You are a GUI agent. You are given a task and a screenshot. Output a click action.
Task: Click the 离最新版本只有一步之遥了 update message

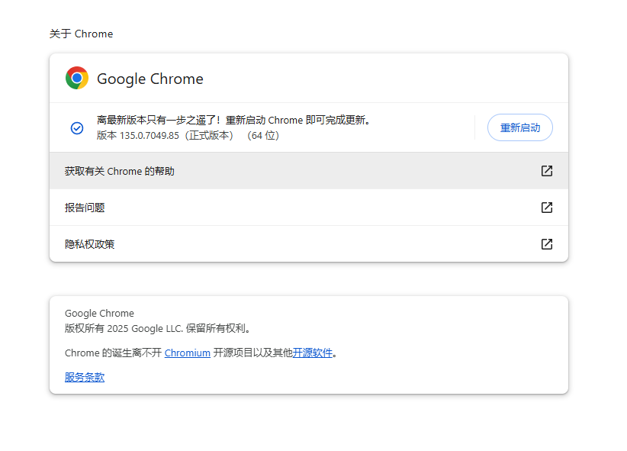click(233, 120)
